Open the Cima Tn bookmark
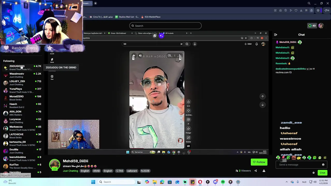The image size is (331, 186). (101, 17)
